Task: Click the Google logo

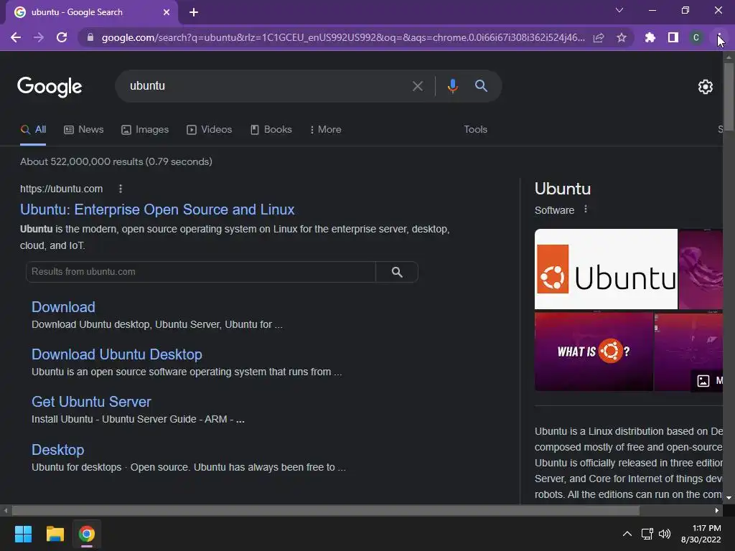Action: [x=50, y=87]
